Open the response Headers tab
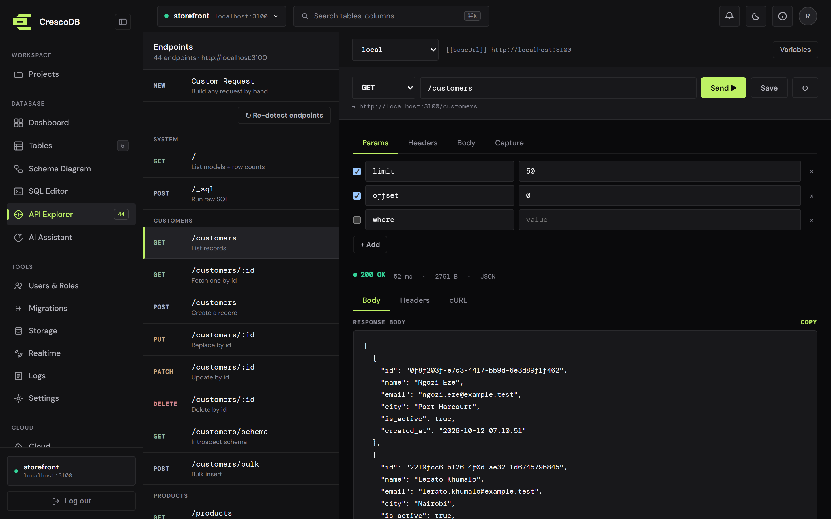This screenshot has width=831, height=519. pyautogui.click(x=414, y=300)
